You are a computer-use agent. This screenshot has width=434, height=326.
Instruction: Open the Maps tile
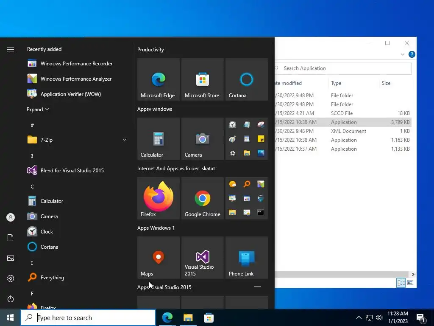click(159, 258)
